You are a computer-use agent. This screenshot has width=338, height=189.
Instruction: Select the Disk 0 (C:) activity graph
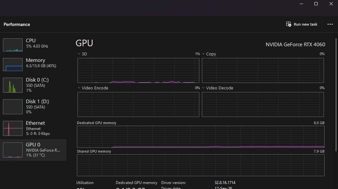coord(13,85)
